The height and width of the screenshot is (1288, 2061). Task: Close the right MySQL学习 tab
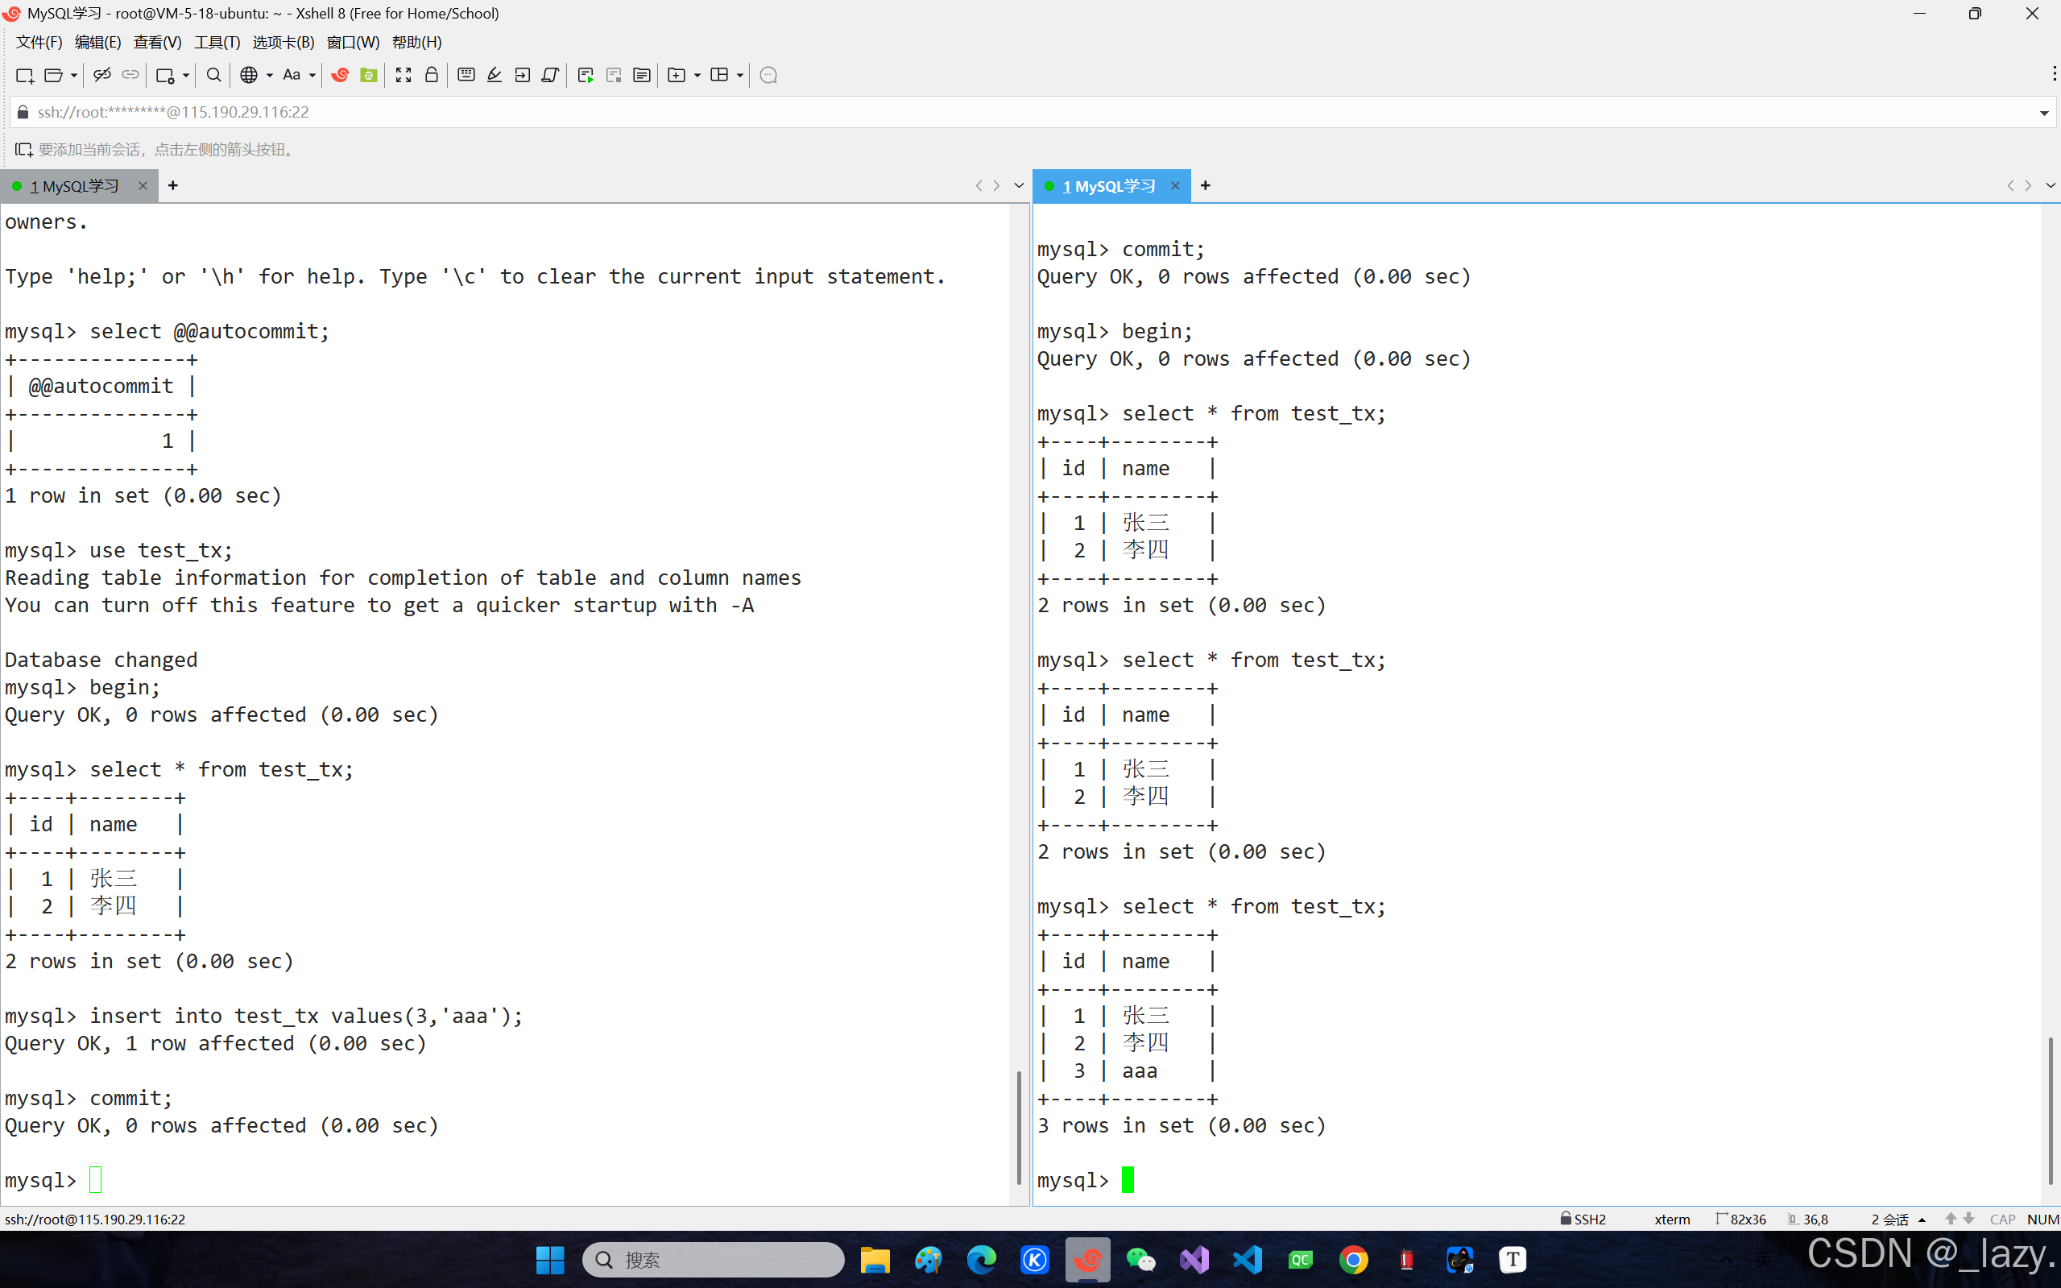pyautogui.click(x=1175, y=186)
